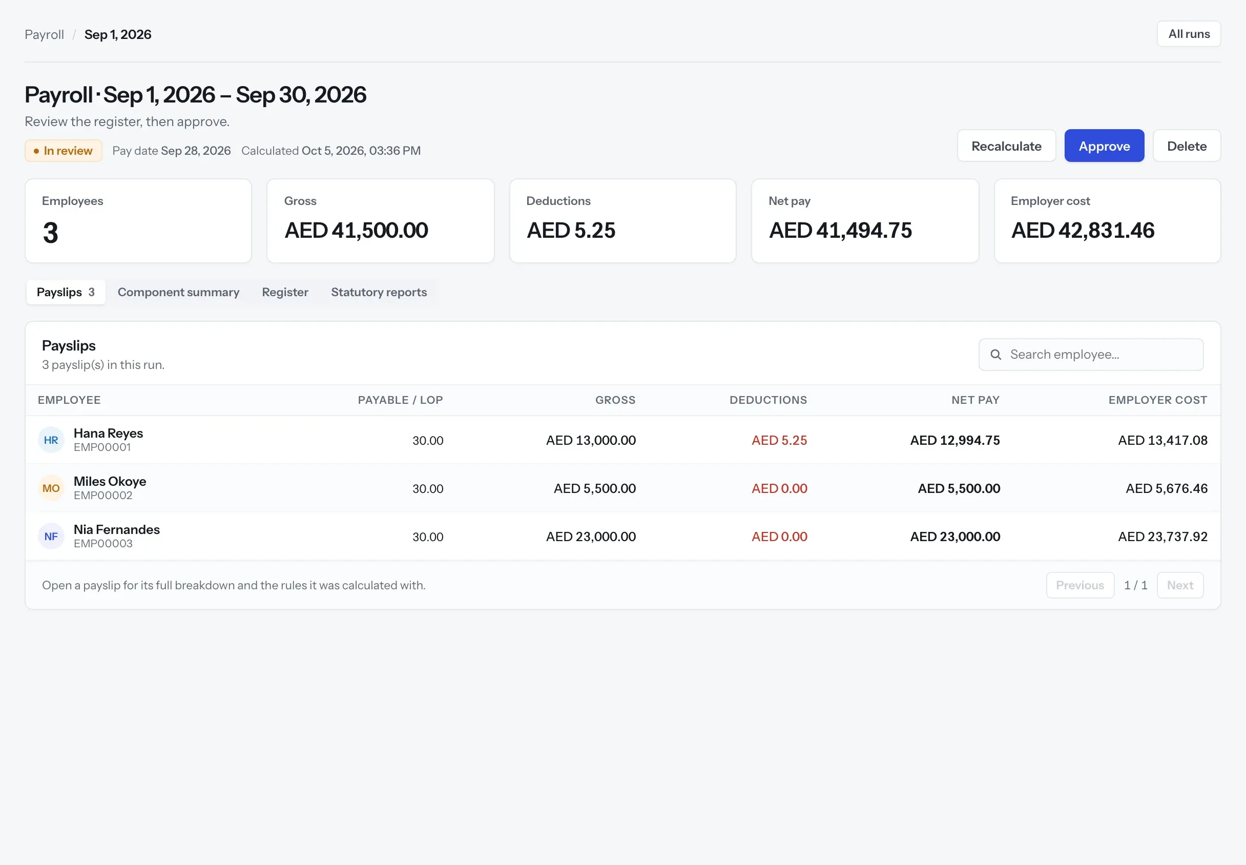Focus the Search employee field
Viewport: 1246px width, 865px height.
[x=1091, y=355]
